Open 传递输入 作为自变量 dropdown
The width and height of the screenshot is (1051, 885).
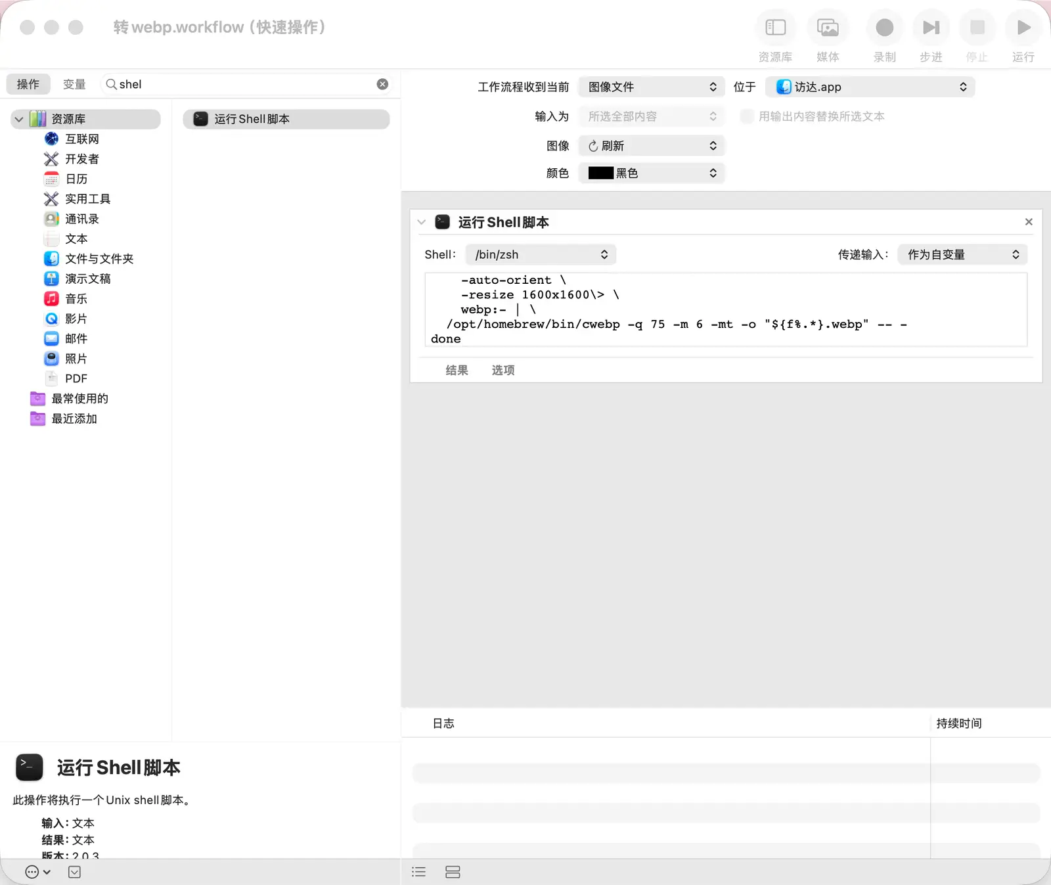[x=962, y=254]
